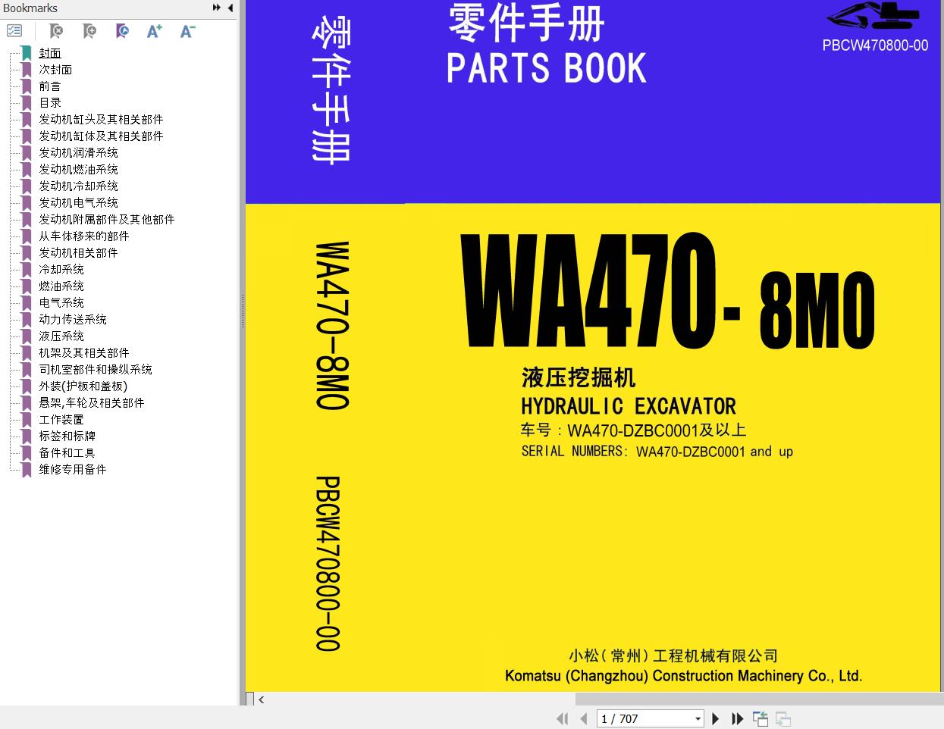Open the 封面 bookmark
Viewport: 944px width, 729px height.
tap(50, 52)
